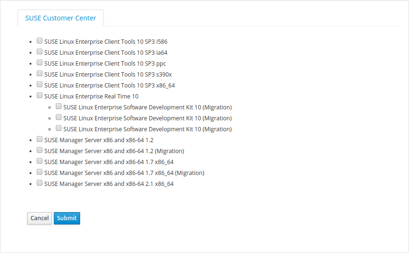409x253 pixels.
Task: Check SUSE Linux Enterprise Real Time 10
Action: click(40, 95)
